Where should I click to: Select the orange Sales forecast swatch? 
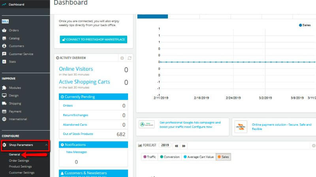click(x=219, y=157)
